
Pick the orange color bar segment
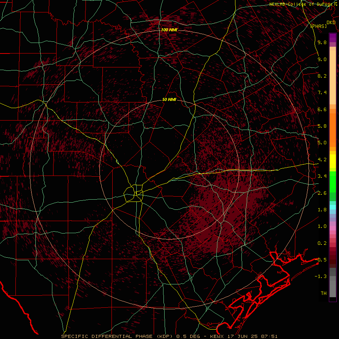tap(333, 130)
